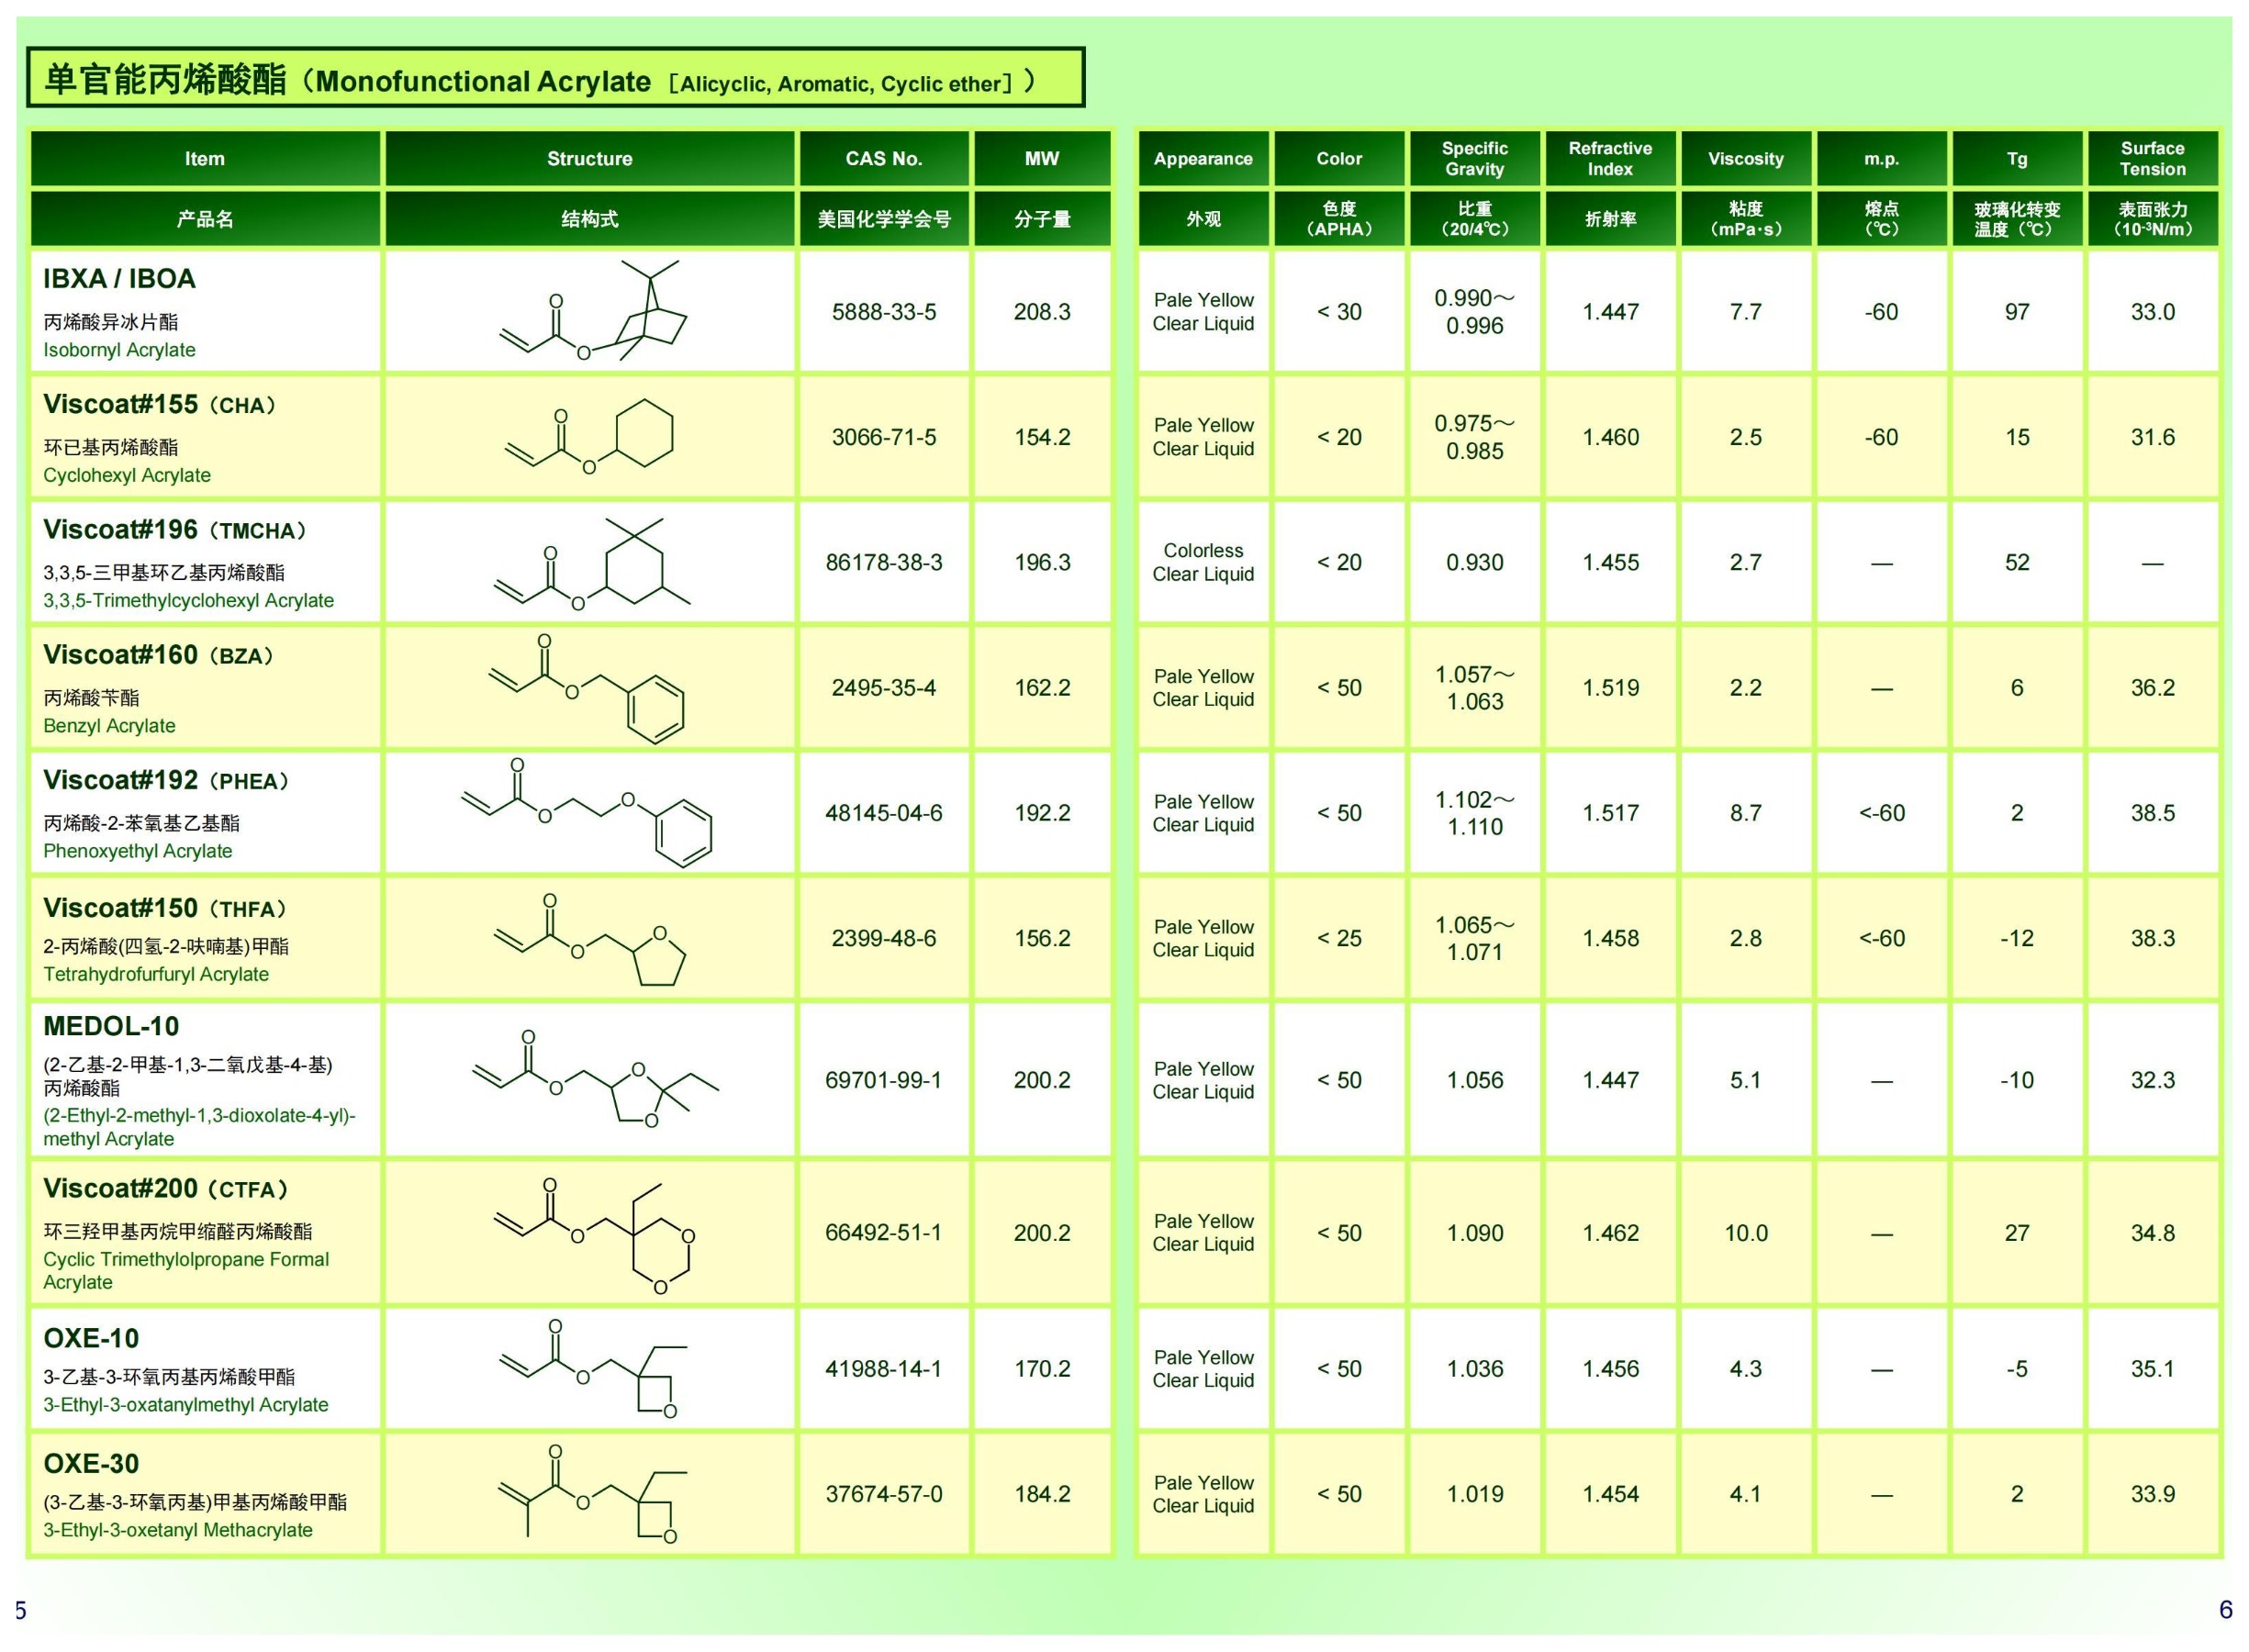2249x1652 pixels.
Task: Click the Tg column header
Action: 2017,159
